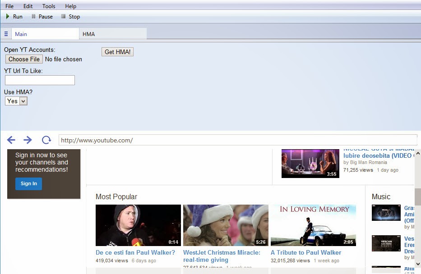The width and height of the screenshot is (421, 274).
Task: Click 'by Big Man Romania' channel link
Action: coord(365,163)
